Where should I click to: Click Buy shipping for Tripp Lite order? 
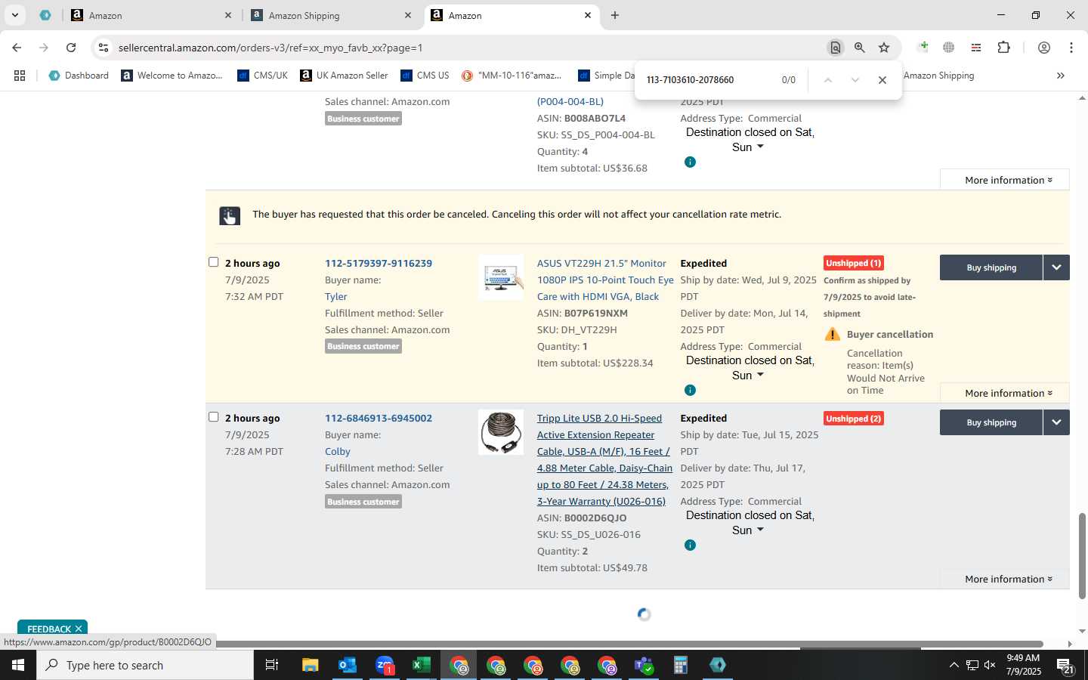(x=991, y=422)
